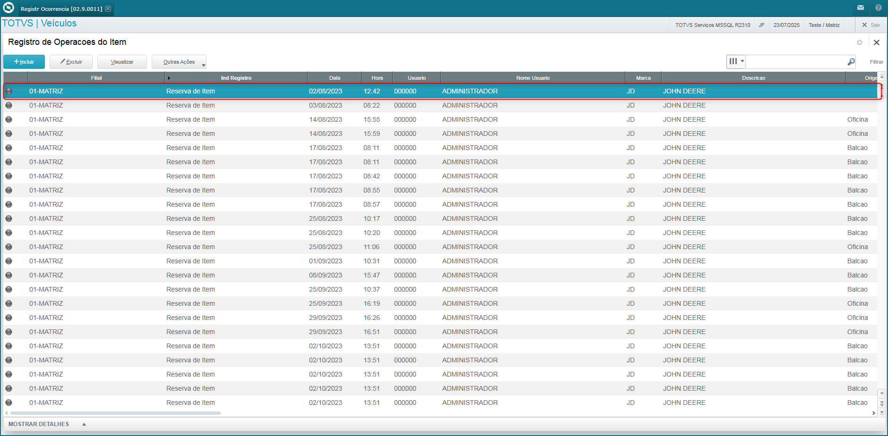Click the Incluir button
This screenshot has height=436, width=888.
(x=24, y=62)
